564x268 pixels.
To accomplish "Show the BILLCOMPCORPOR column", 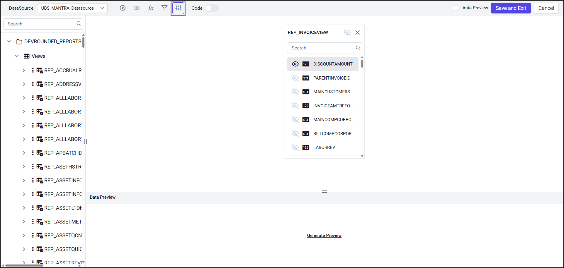I will pos(295,134).
